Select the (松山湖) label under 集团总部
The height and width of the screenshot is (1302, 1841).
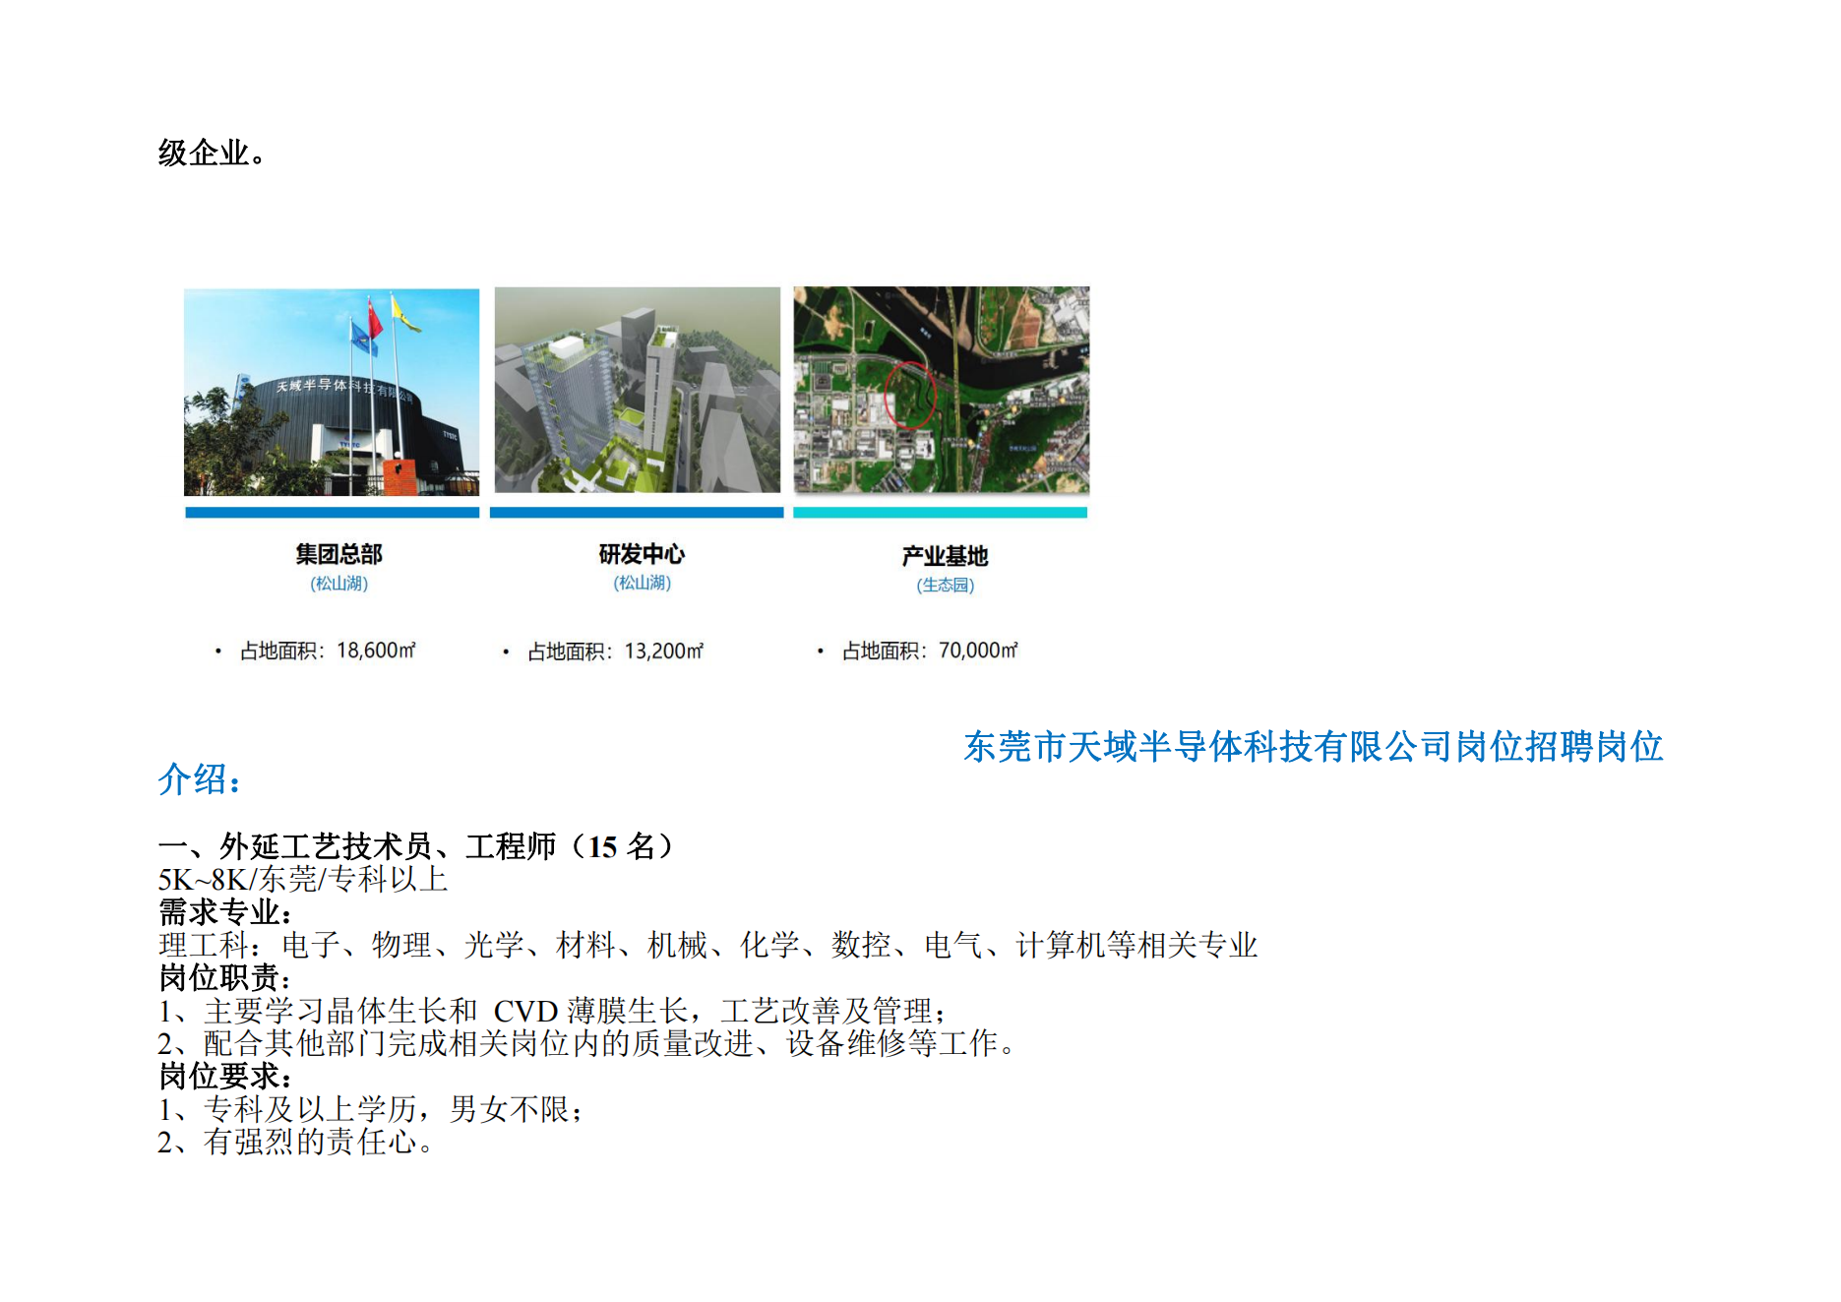click(338, 584)
